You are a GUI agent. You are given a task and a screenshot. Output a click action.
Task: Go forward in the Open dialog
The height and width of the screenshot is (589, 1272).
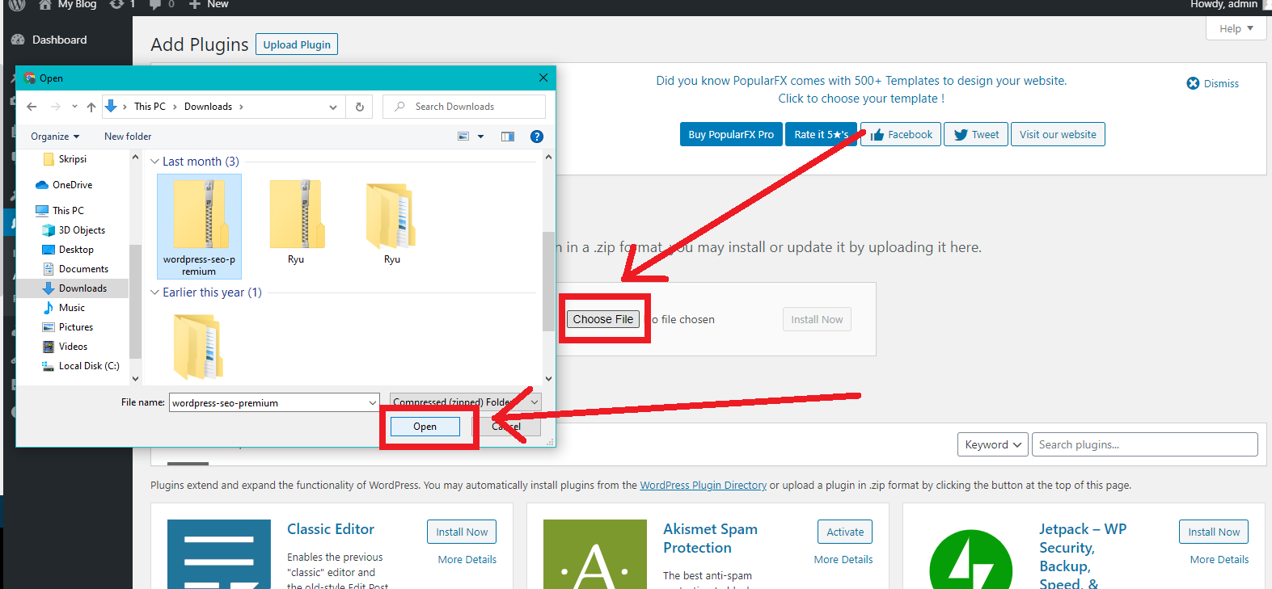[x=55, y=107]
